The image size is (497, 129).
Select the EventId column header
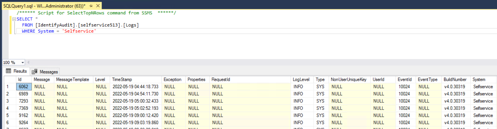click(x=404, y=79)
